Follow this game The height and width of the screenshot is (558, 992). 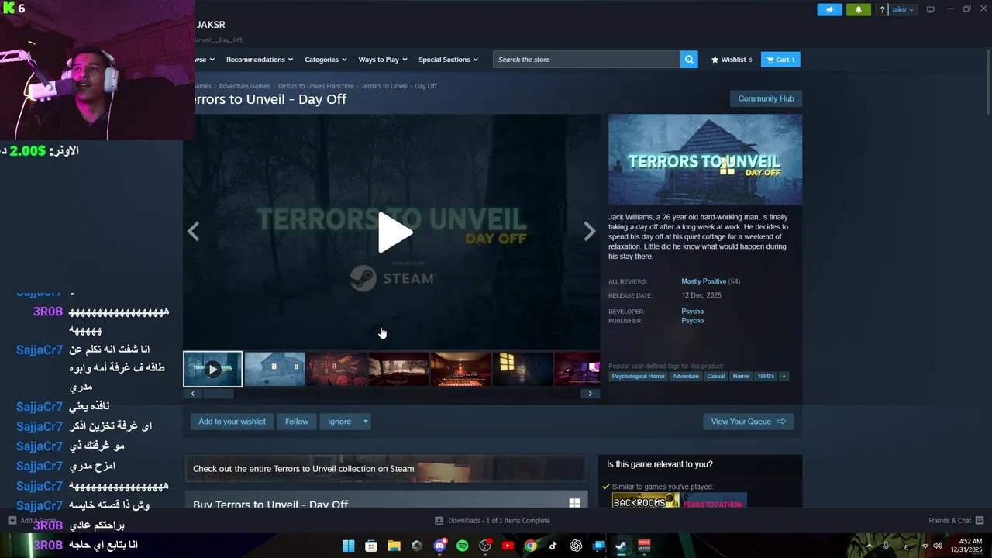[296, 422]
